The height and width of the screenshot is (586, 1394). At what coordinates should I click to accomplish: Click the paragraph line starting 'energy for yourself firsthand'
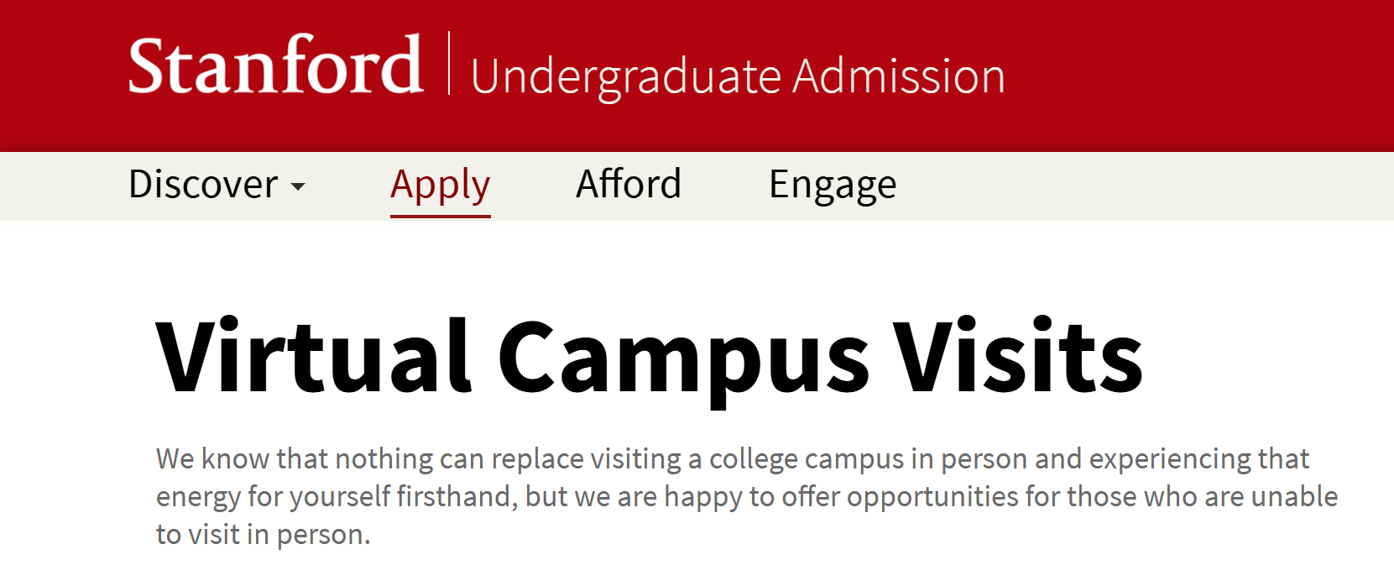coord(747,497)
